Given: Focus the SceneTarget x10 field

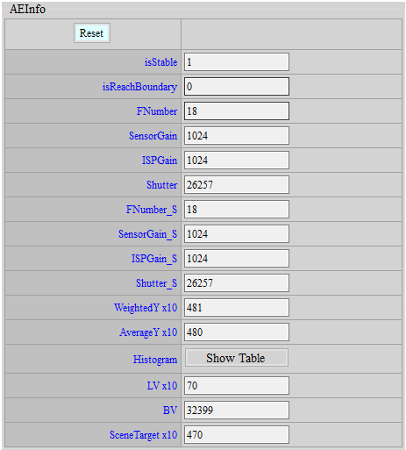Looking at the screenshot, I should [237, 435].
